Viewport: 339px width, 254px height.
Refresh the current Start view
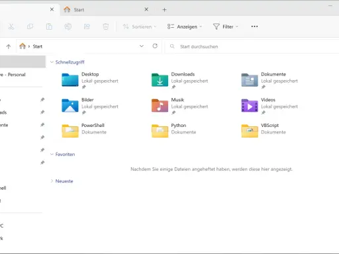[155, 46]
